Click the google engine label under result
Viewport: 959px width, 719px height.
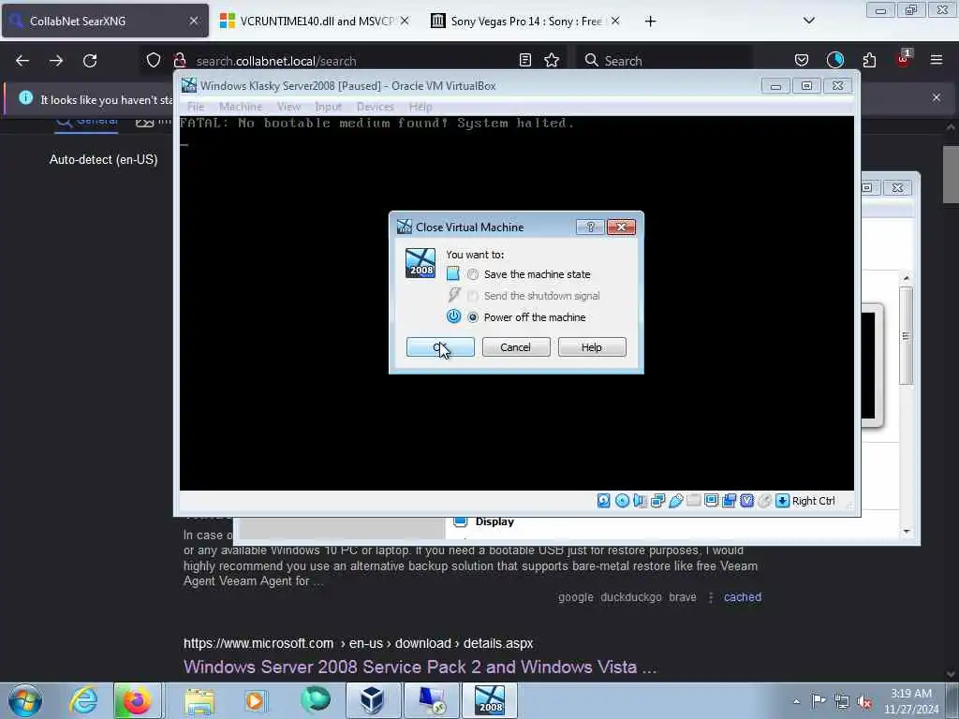(576, 597)
